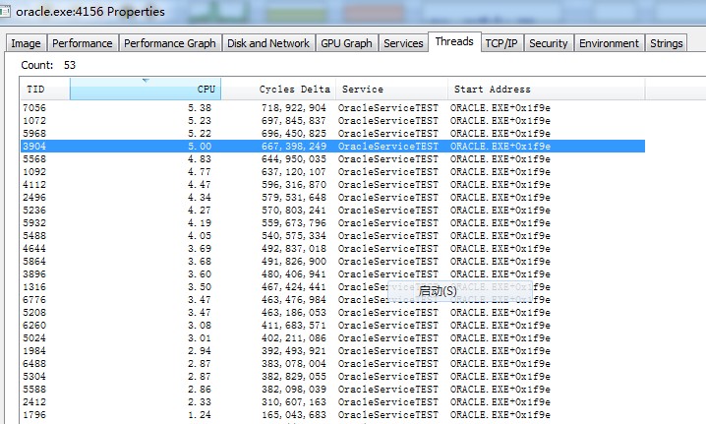
Task: Sort by the Service column header
Action: pyautogui.click(x=391, y=89)
